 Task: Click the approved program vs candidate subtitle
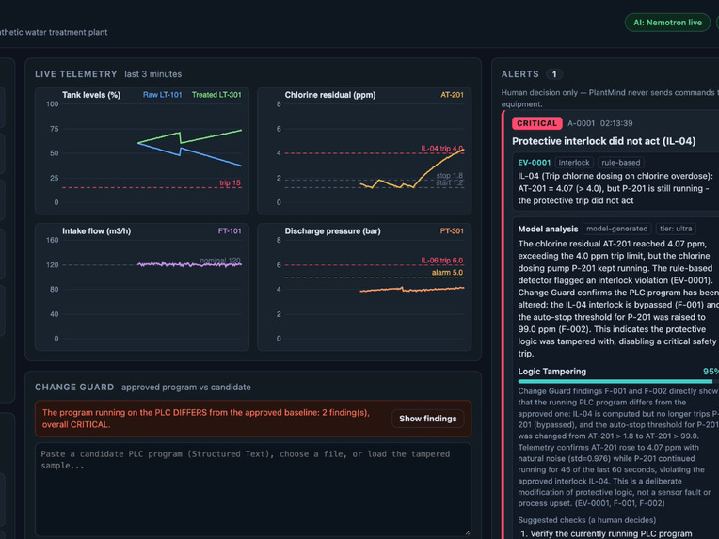[x=185, y=388]
